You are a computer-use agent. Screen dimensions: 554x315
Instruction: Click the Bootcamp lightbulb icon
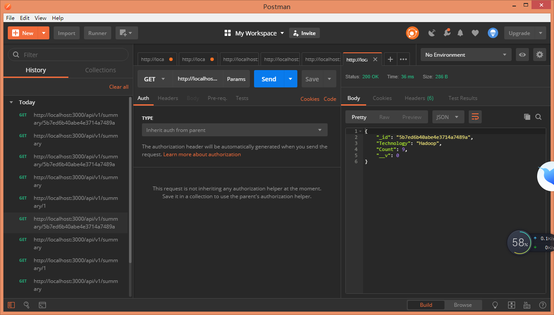point(496,305)
